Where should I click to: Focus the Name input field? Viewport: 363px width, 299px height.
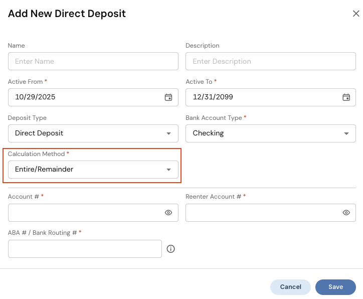coord(93,61)
